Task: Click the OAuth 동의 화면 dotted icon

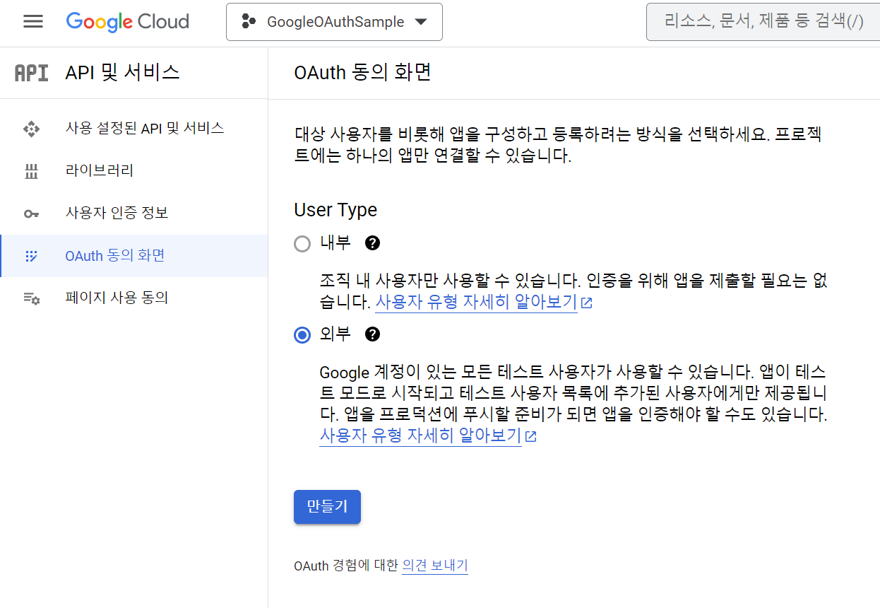Action: pyautogui.click(x=31, y=256)
